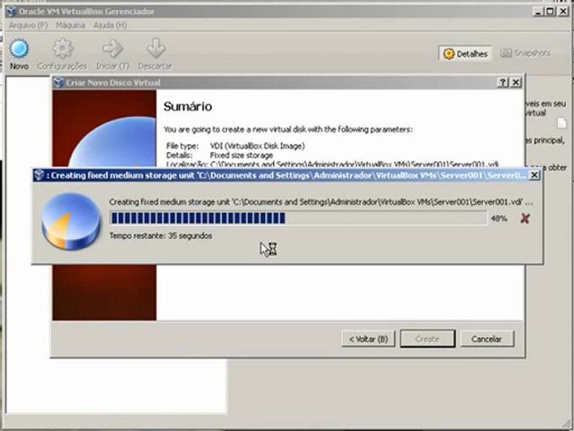Screen dimensions: 574x431
Task: Click the 48% progress percentage label
Action: click(499, 219)
